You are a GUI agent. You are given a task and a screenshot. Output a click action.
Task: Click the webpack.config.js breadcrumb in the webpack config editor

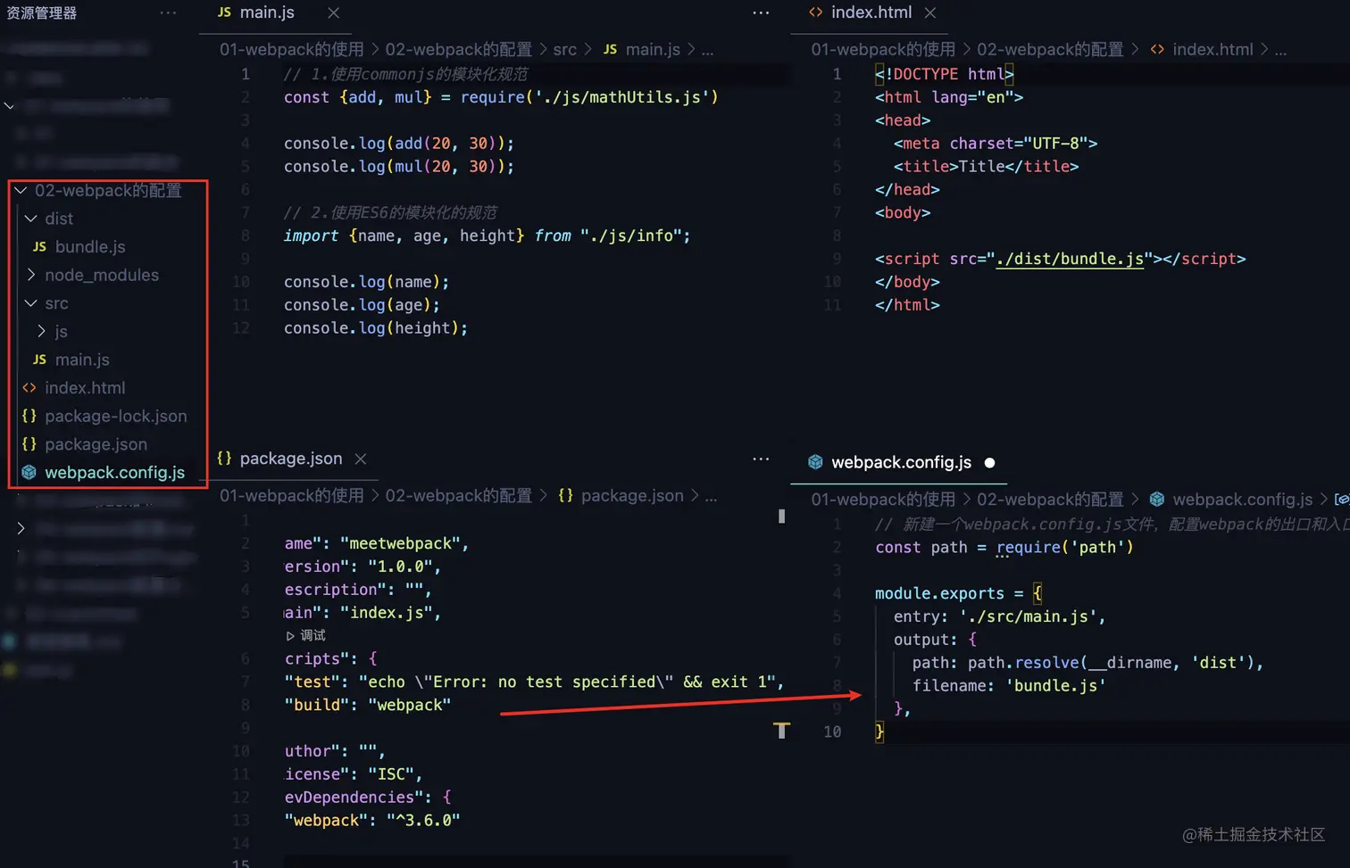(x=1231, y=499)
